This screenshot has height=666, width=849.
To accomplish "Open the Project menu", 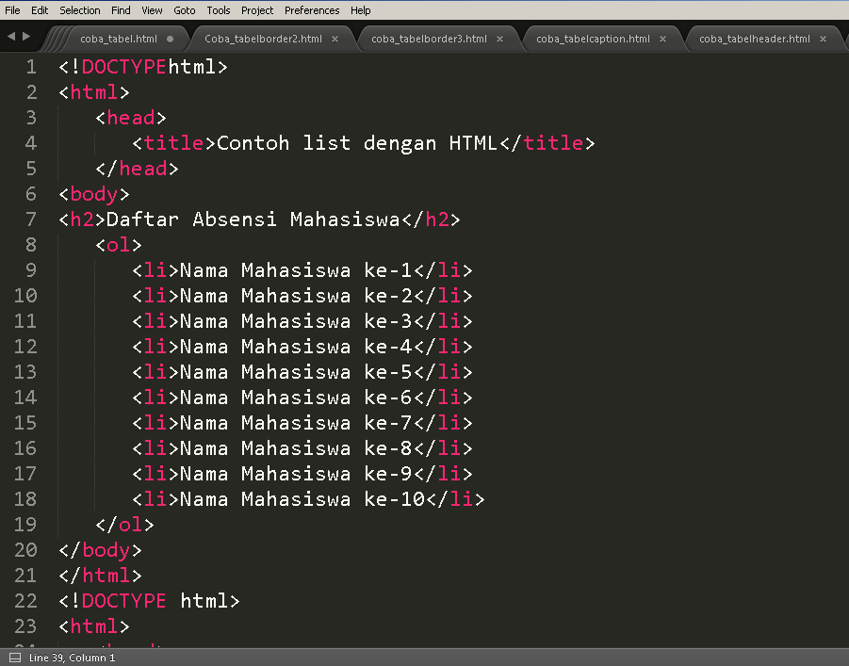I will coord(258,10).
